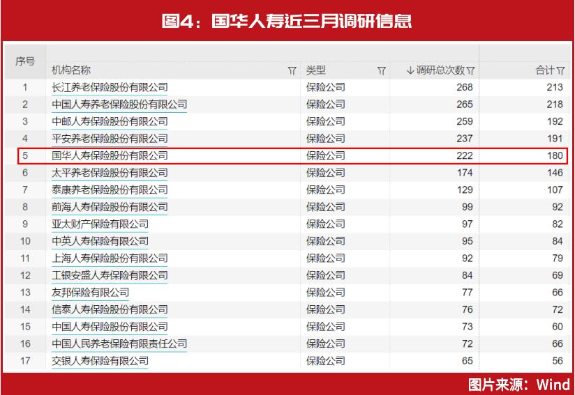Select cell with survey count 174
This screenshot has width=575, height=395.
tap(465, 173)
